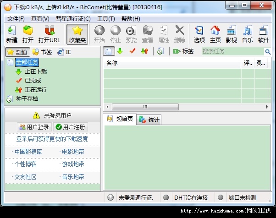Click the 删除 (Delete) X icon
Screen dimensions: 276x218
point(180,34)
